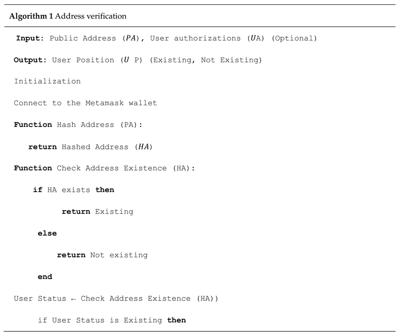This screenshot has height=335, width=400.
Task: Click the bold 'end' keyword
Action: click(45, 277)
